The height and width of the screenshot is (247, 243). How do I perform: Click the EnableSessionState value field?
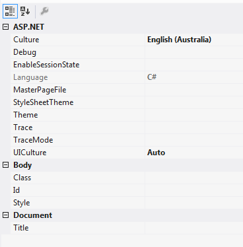click(x=194, y=65)
